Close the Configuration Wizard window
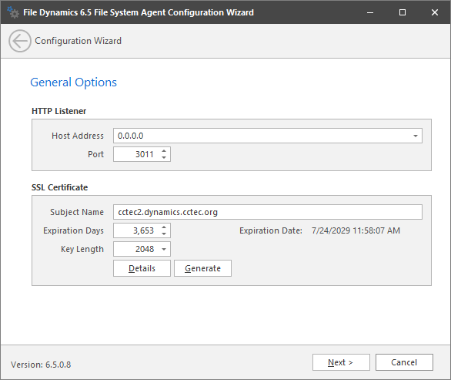The height and width of the screenshot is (380, 451). click(x=435, y=12)
